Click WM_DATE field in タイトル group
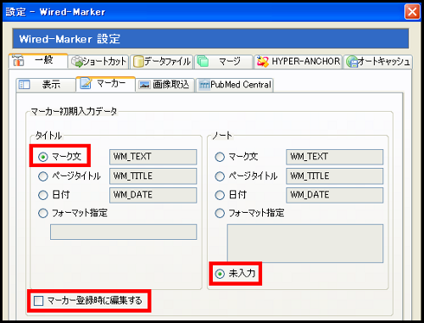Viewport: 424px width, 323px height. point(153,195)
